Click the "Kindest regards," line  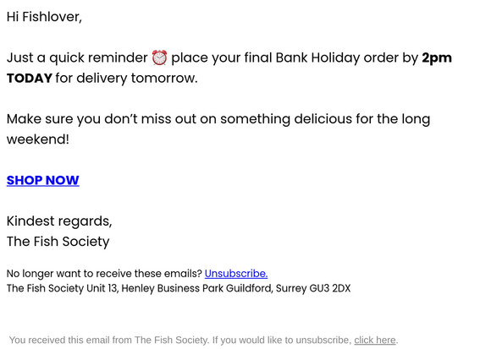pos(59,221)
